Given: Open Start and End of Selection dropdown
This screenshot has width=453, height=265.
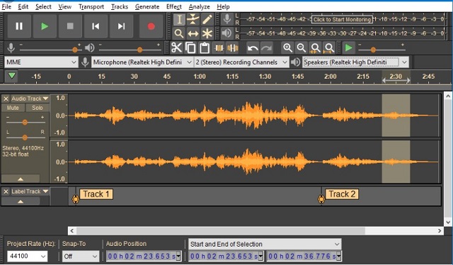Looking at the screenshot, I should (265, 244).
